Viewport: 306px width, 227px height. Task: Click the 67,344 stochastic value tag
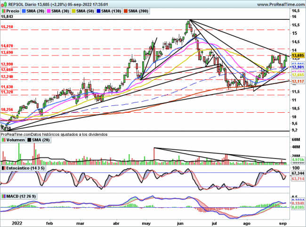coord(298,173)
